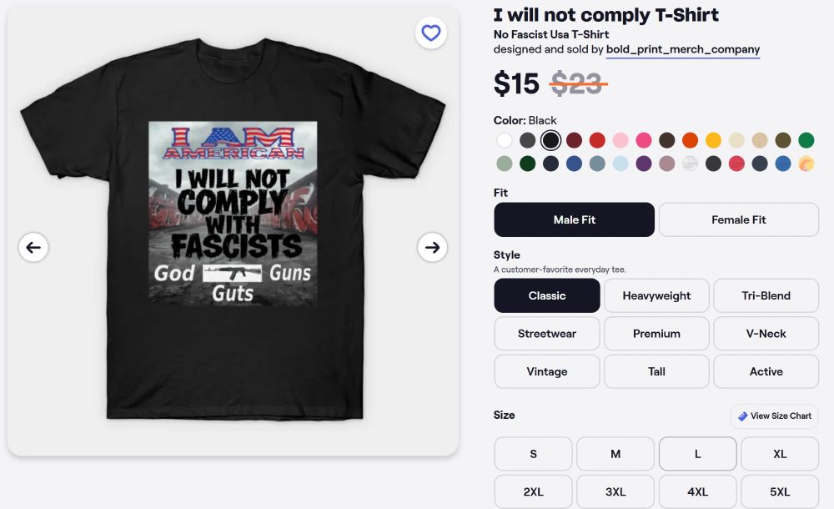
Task: Choose size XL
Action: [780, 454]
